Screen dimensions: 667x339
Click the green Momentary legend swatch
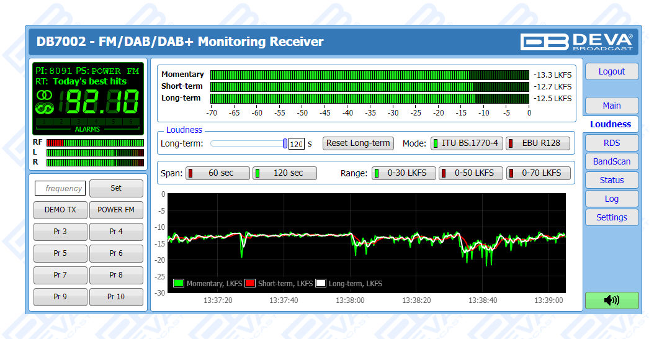click(179, 283)
